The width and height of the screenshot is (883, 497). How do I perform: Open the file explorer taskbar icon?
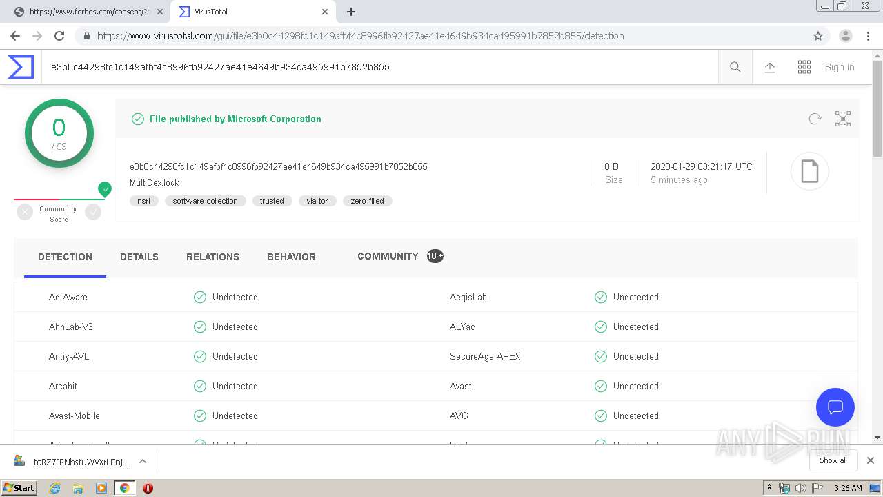[x=78, y=488]
